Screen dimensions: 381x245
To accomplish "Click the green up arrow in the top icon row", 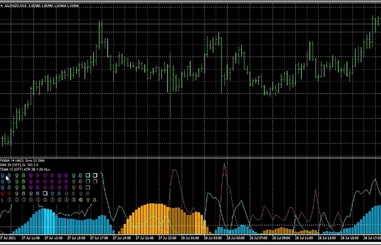I will click(x=17, y=176).
